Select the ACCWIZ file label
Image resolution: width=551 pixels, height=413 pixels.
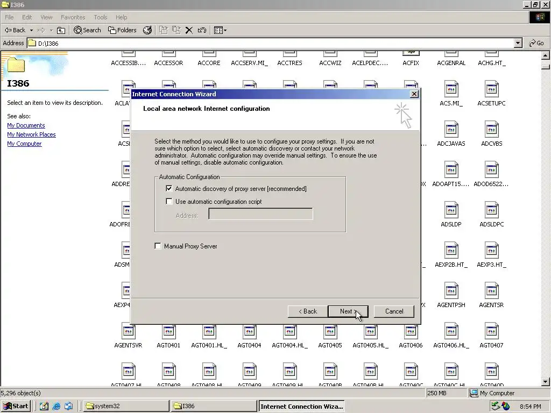click(330, 63)
